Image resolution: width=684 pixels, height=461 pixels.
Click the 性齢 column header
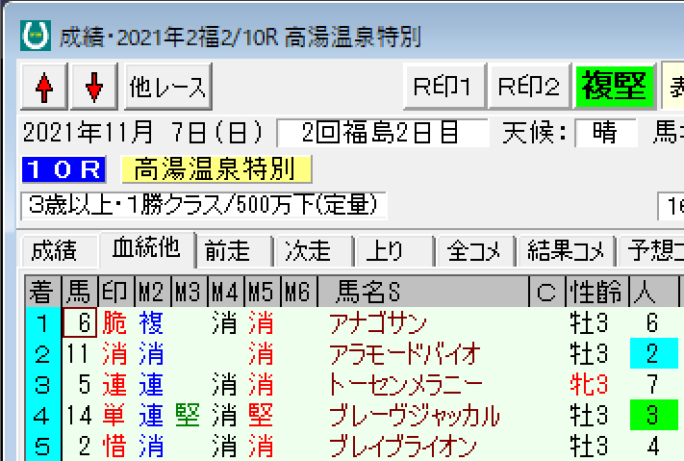click(597, 292)
